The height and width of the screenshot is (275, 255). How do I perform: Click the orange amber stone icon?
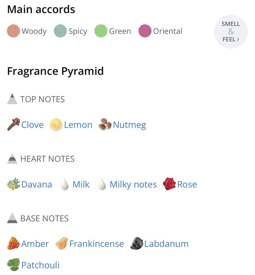13,243
